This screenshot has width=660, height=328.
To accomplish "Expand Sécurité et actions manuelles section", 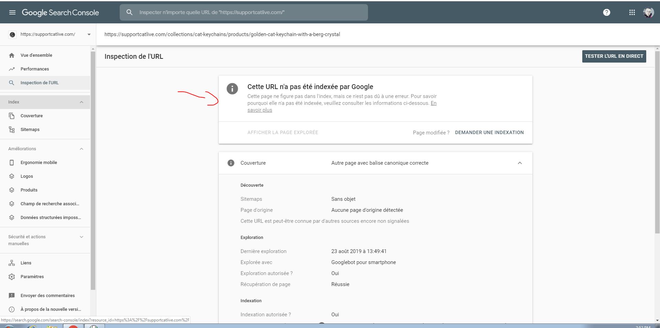I will click(82, 237).
